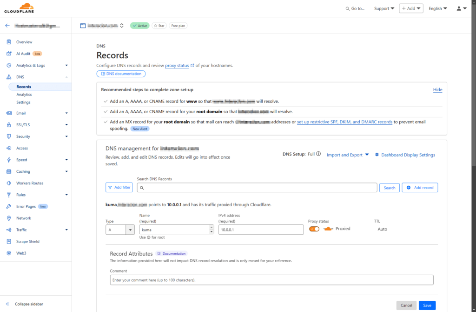This screenshot has width=476, height=312.
Task: Open the English language dropdown
Action: click(x=438, y=8)
